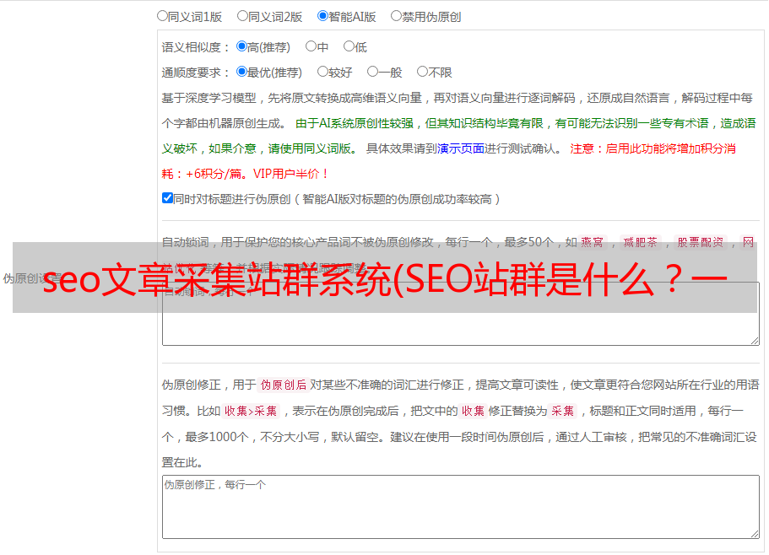Choose the 智能AI版 radio option
The image size is (769, 555).
[x=322, y=16]
